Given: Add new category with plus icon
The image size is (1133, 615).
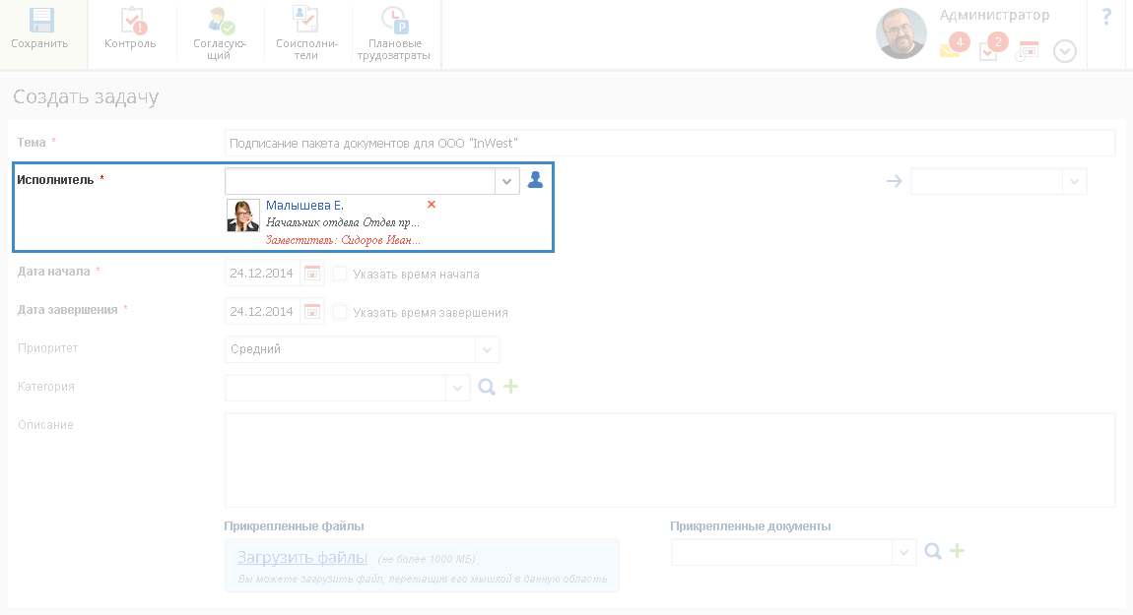Looking at the screenshot, I should tap(510, 388).
